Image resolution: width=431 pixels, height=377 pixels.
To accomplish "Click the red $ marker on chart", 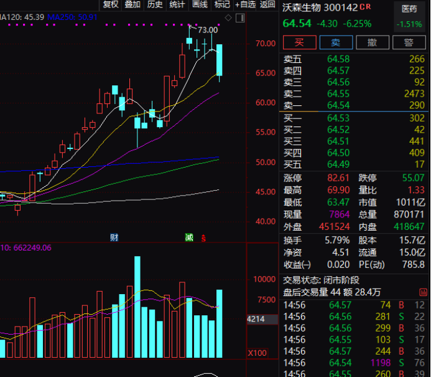I will pos(203,238).
